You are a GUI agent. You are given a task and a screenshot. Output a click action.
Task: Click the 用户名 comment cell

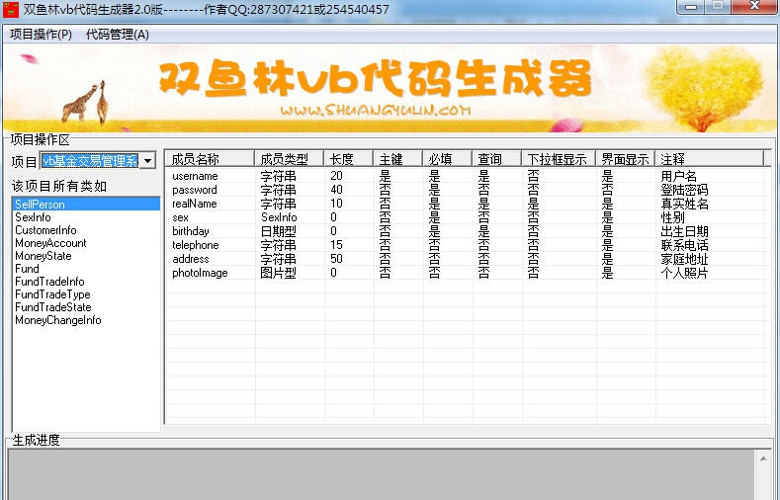[678, 176]
